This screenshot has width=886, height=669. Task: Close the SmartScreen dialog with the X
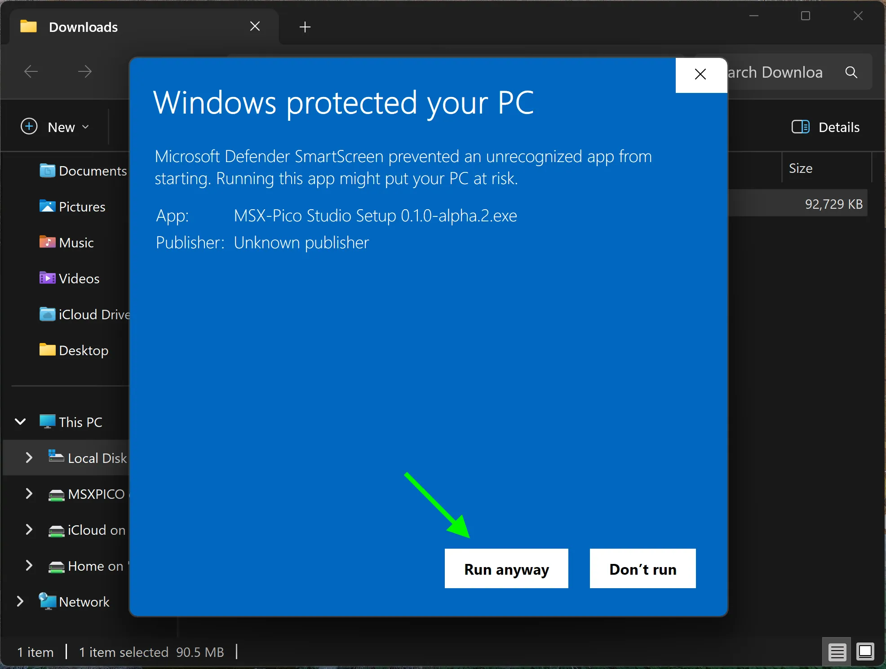(x=701, y=75)
